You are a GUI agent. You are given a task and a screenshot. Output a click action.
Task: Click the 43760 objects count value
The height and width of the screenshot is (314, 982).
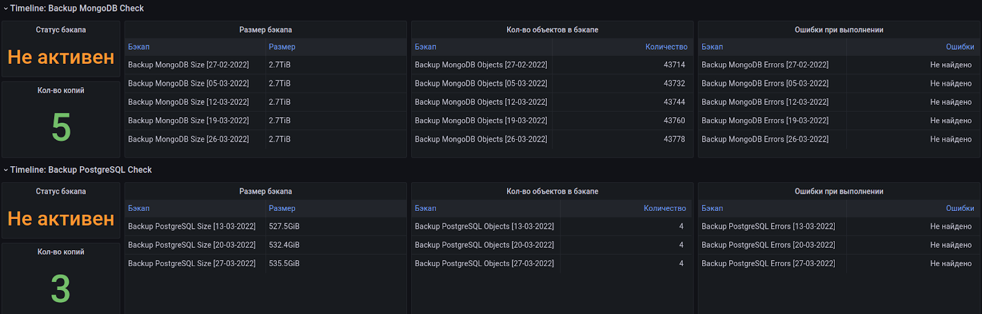[x=674, y=121]
